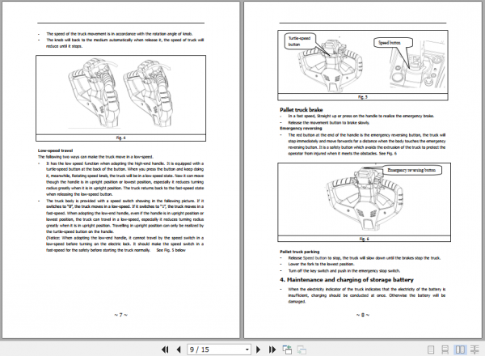Click the page number '~ 8 ~' footer
The width and height of the screenshot is (485, 356).
(362, 315)
